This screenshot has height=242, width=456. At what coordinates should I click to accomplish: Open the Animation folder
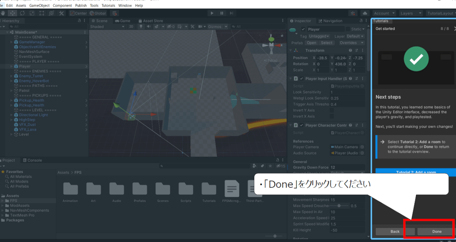[70, 192]
